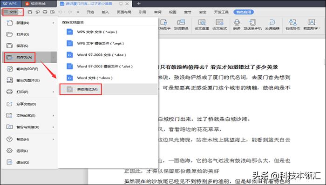Click the print icon in quick-access toolbar
The image size is (326, 185).
[45, 12]
